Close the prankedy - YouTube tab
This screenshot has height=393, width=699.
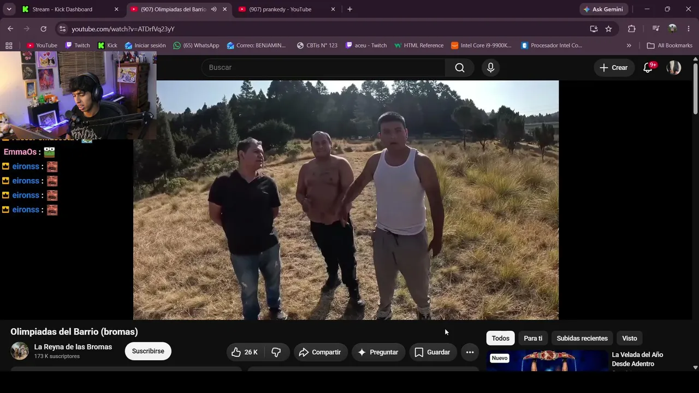[x=333, y=9]
